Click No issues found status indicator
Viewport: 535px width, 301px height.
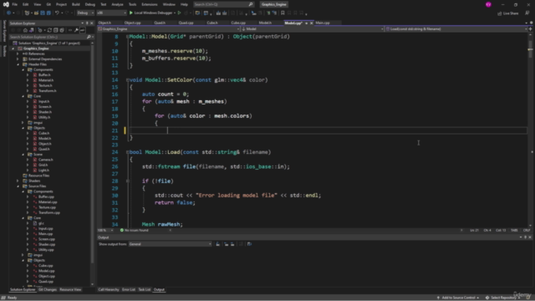pyautogui.click(x=134, y=231)
